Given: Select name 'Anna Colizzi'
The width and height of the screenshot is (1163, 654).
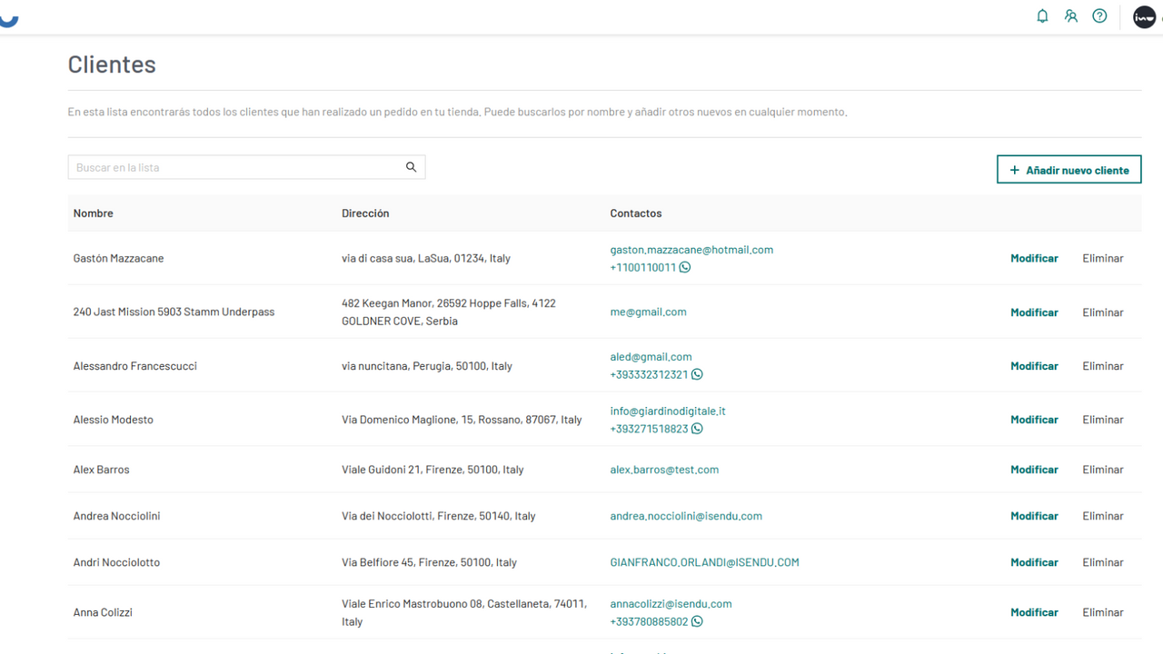Looking at the screenshot, I should click(103, 612).
